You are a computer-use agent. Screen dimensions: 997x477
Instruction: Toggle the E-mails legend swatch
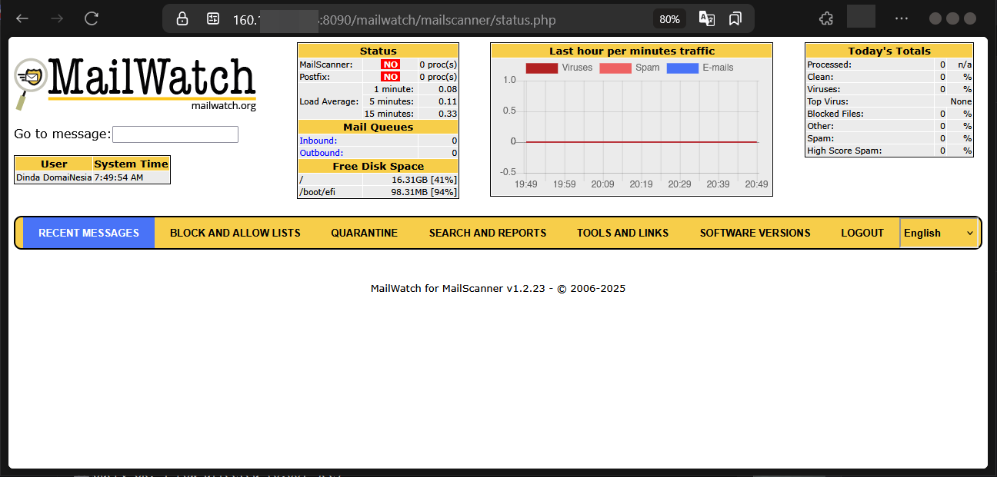click(x=682, y=68)
